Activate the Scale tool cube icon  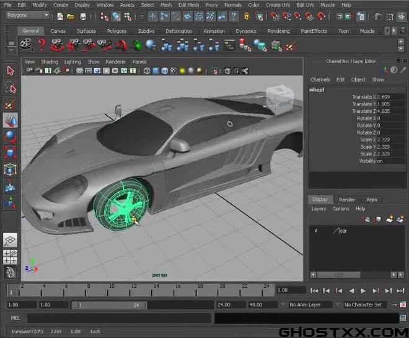(10, 153)
